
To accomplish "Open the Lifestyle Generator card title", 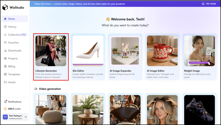I will [x=46, y=71].
